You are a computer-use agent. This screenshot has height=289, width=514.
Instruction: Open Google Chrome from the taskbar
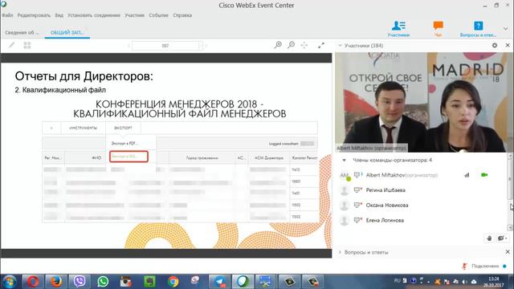coord(173,282)
